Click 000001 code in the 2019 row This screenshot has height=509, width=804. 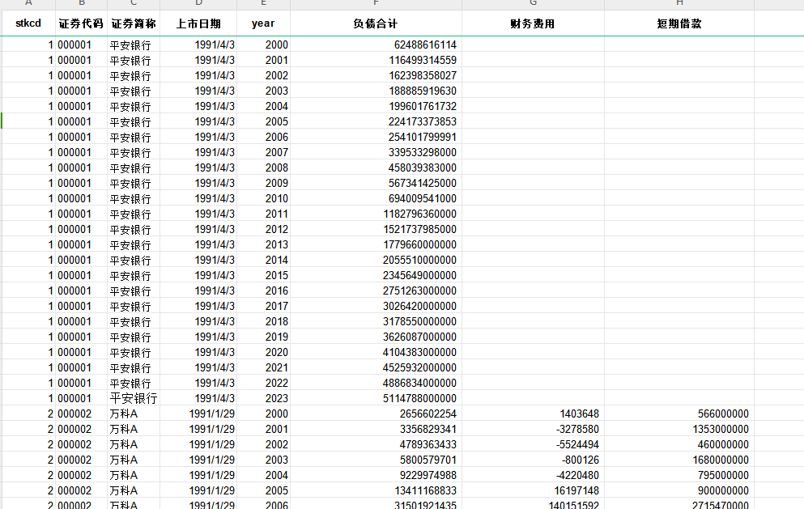[81, 337]
